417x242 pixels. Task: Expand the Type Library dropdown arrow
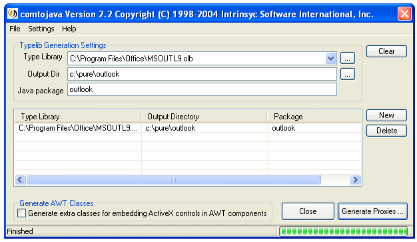[x=330, y=58]
